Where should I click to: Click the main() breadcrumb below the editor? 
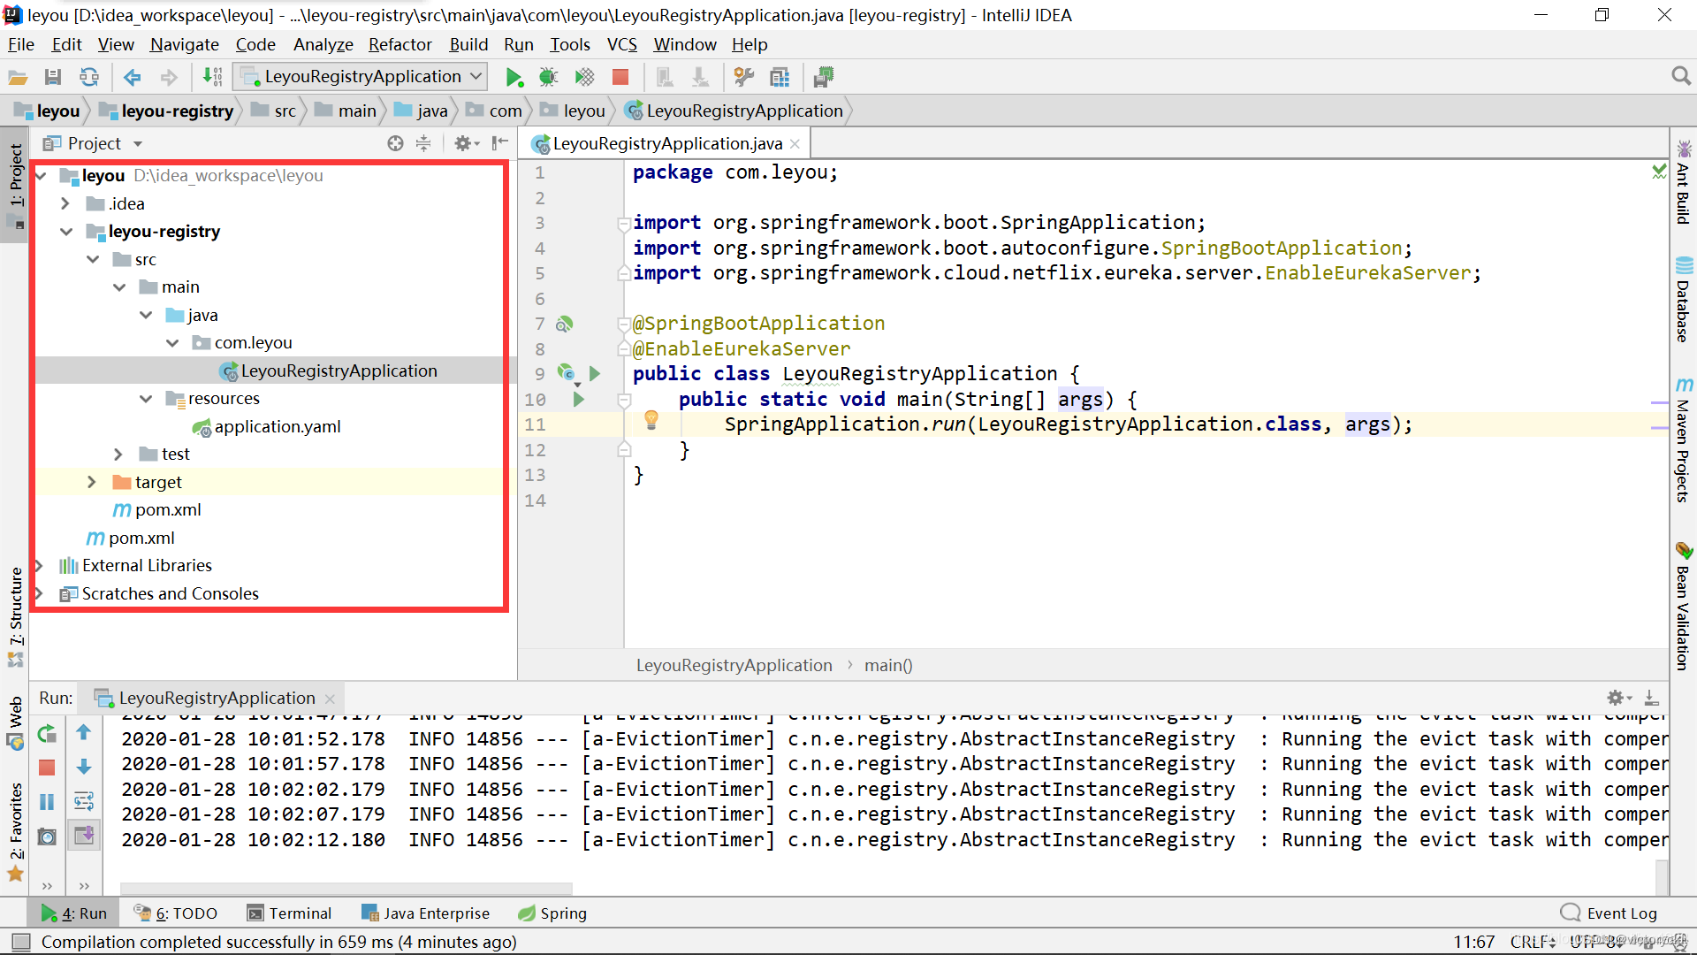[x=887, y=665]
